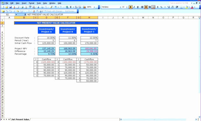Apply the red Font Color A
This screenshot has width=201, height=121.
point(192,7)
